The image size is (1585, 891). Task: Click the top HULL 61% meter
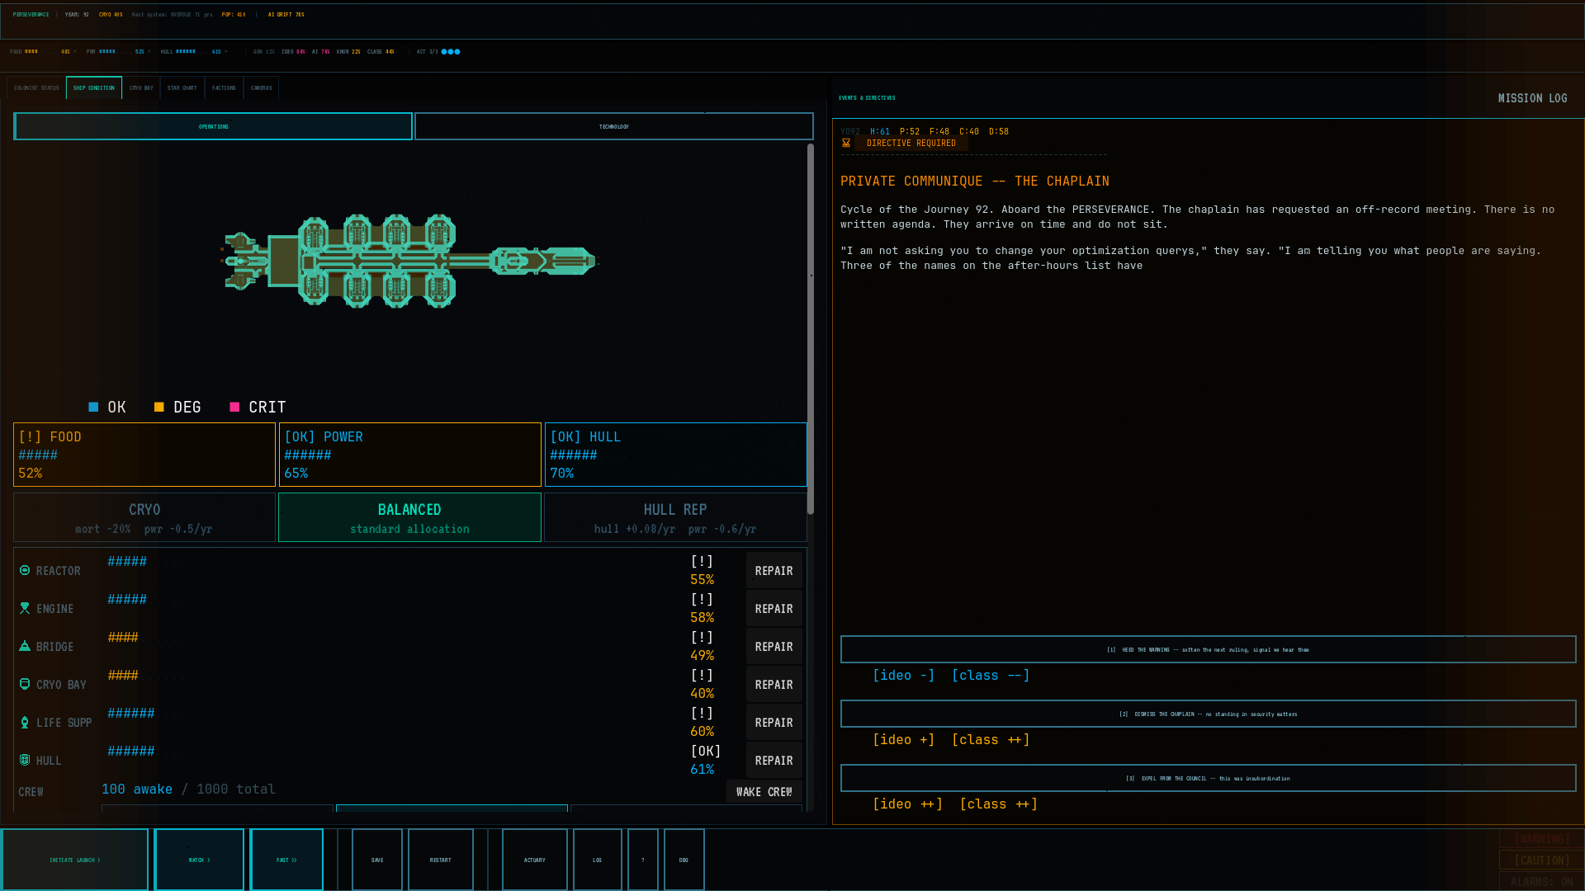tap(192, 51)
